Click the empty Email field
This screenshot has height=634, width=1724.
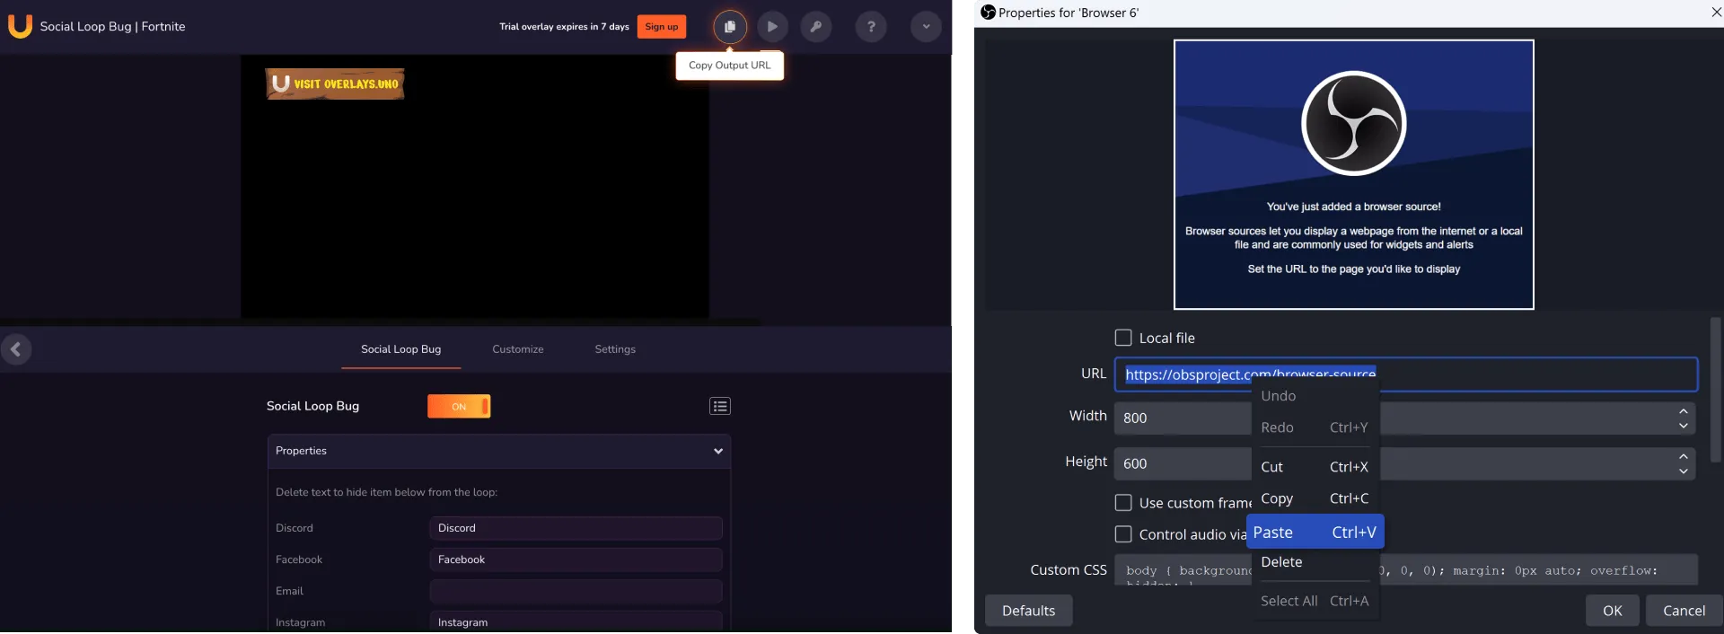(x=576, y=591)
